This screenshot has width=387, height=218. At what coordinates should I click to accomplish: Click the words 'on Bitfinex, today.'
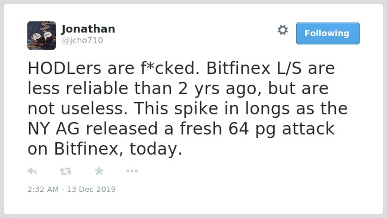click(x=105, y=149)
